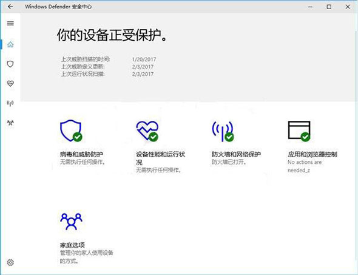Click the Windows Defender 安全中心 window title
Screen dimensions: 358x275
tap(58, 7)
